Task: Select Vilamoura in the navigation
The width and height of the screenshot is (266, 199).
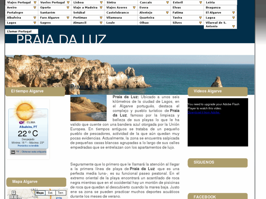Action: point(121,18)
